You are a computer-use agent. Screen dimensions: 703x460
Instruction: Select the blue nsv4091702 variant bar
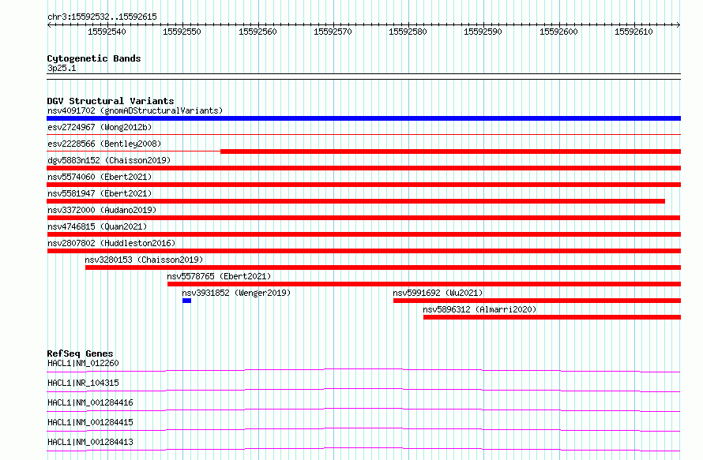pyautogui.click(x=363, y=118)
